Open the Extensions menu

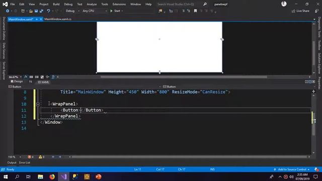[x=119, y=4]
